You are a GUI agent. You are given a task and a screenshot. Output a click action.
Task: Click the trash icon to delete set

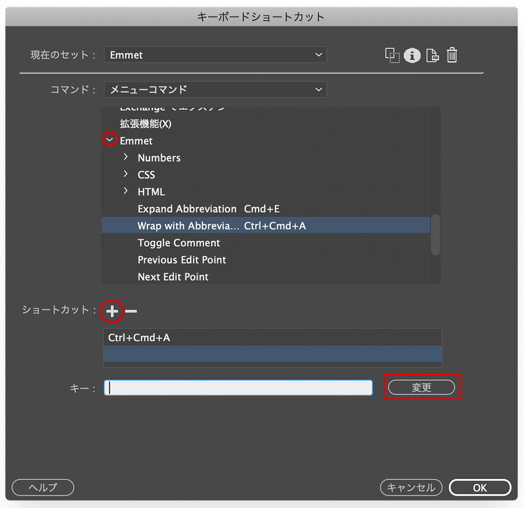coord(452,55)
